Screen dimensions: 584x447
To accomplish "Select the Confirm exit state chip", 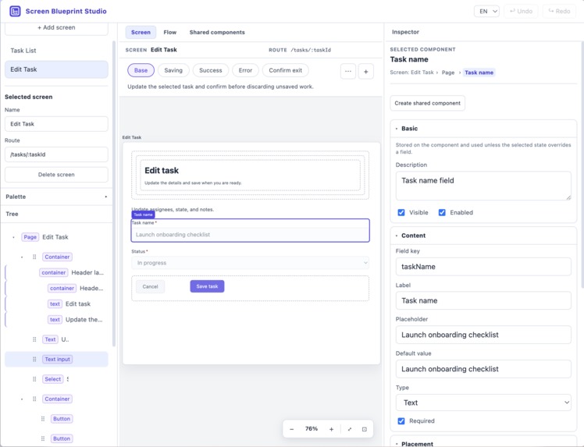I will [x=286, y=70].
